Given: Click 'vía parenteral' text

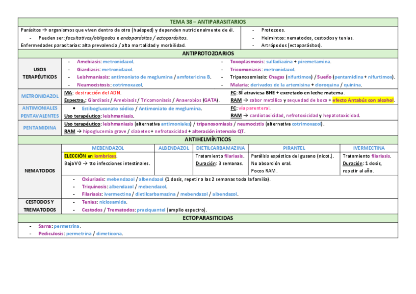Looking at the screenshot, I should [254, 108].
